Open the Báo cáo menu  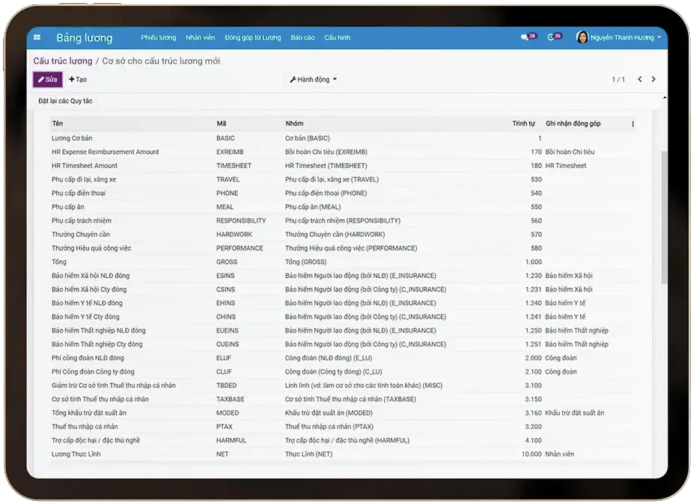click(x=302, y=37)
